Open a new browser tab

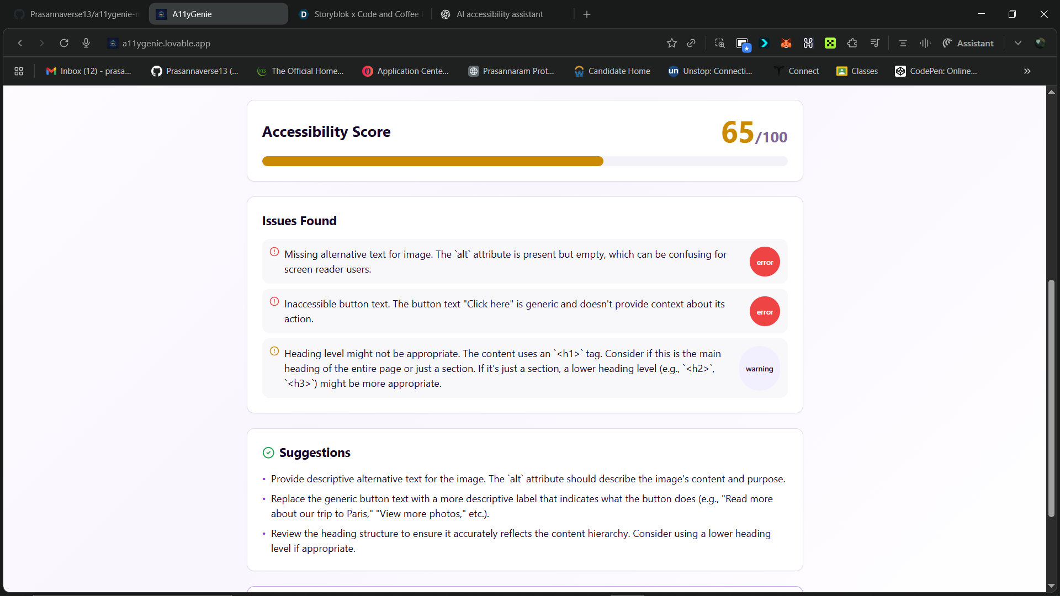click(x=587, y=14)
